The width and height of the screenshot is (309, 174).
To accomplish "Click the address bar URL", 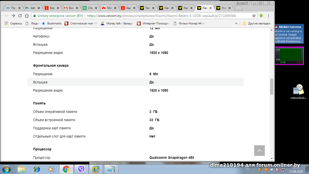I will [x=161, y=16].
